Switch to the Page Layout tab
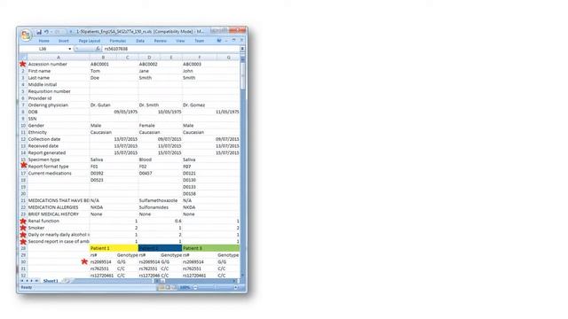The height and width of the screenshot is (319, 568). (x=89, y=41)
